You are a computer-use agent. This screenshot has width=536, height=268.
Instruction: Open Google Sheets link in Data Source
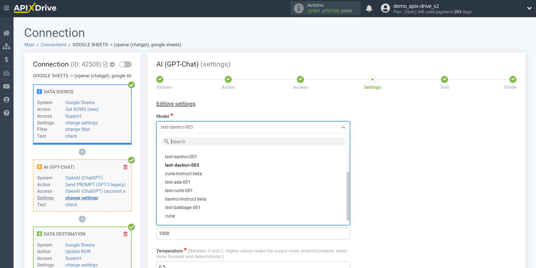pyautogui.click(x=80, y=102)
